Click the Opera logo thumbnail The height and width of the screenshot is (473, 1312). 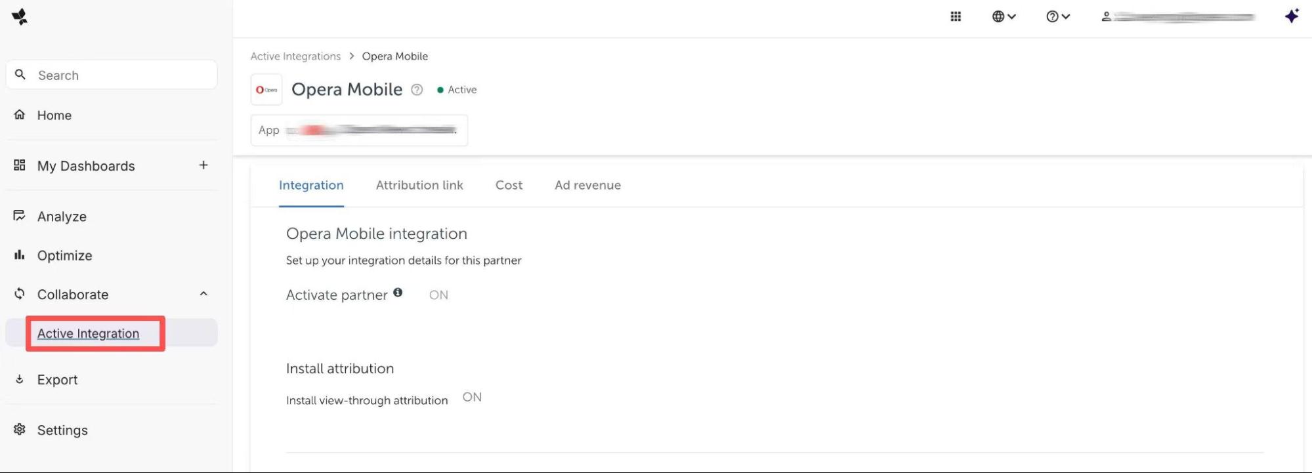pyautogui.click(x=266, y=90)
